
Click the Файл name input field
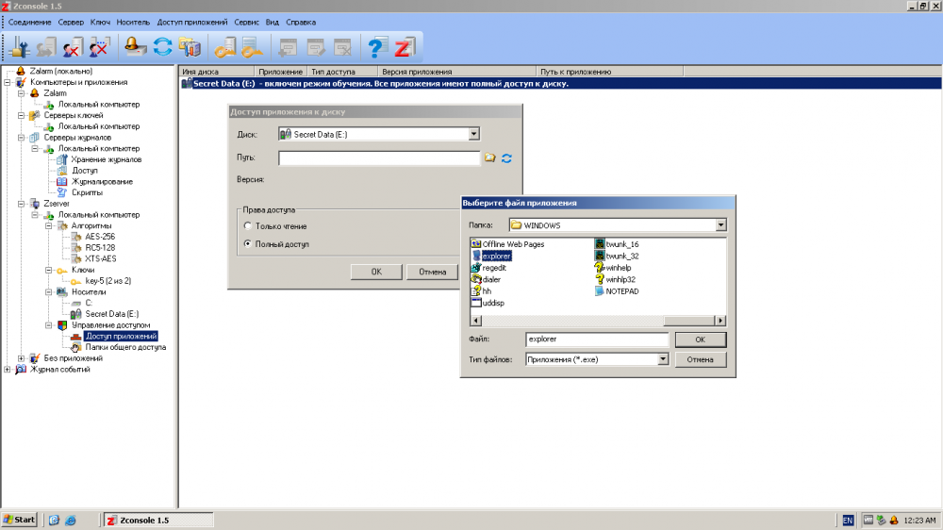click(597, 340)
